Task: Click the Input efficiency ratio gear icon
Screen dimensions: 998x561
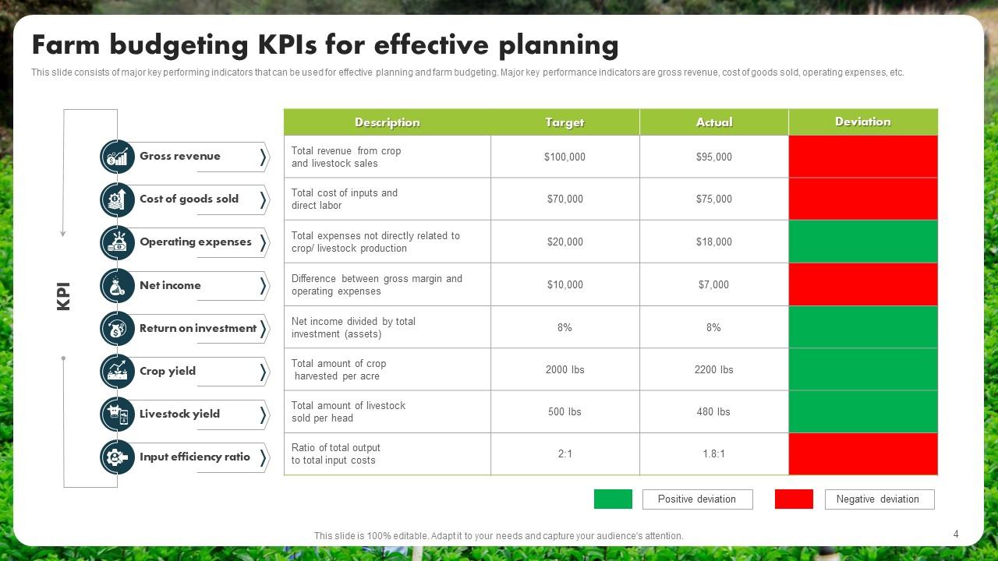Action: [118, 457]
